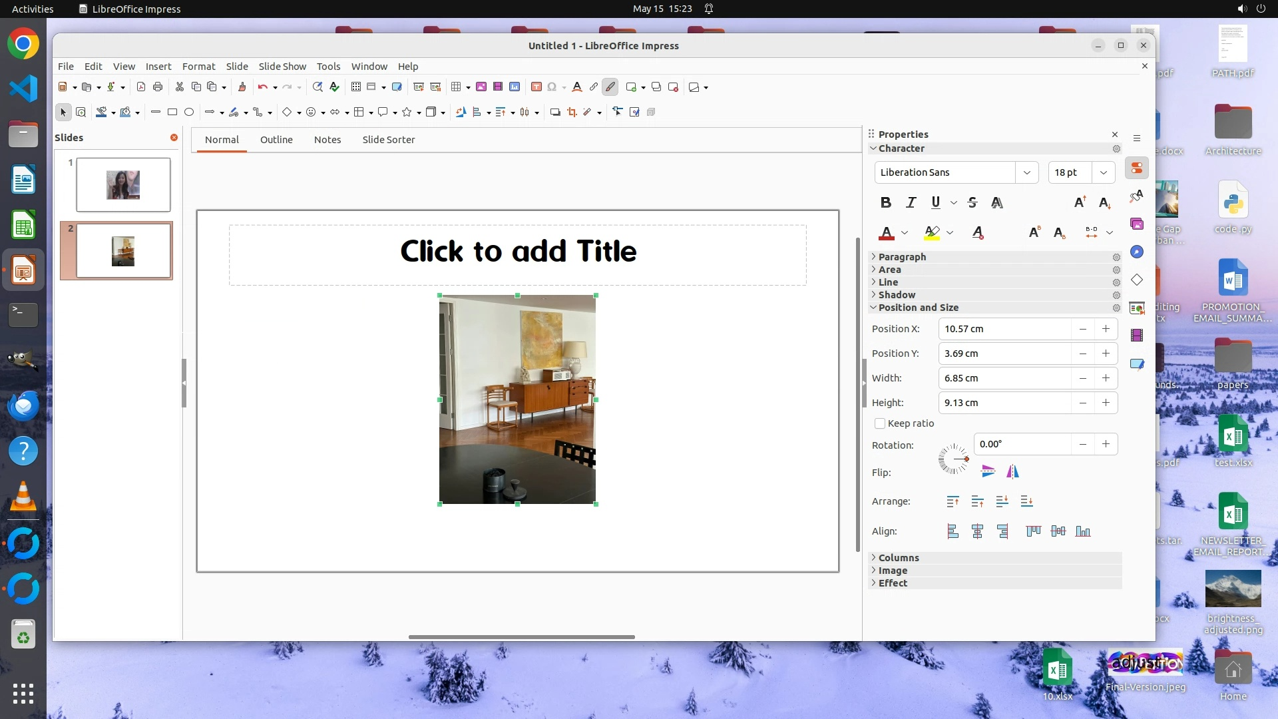Select the Rectangle drawing tool
This screenshot has width=1278, height=719.
(x=172, y=112)
